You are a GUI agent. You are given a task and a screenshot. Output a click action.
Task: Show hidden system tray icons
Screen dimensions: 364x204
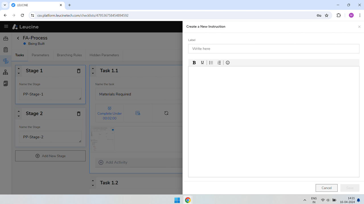pyautogui.click(x=305, y=200)
